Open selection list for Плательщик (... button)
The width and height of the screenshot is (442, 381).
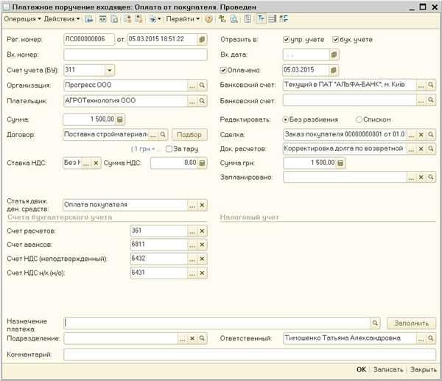click(192, 101)
